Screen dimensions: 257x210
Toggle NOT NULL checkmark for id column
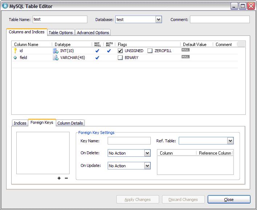97,51
